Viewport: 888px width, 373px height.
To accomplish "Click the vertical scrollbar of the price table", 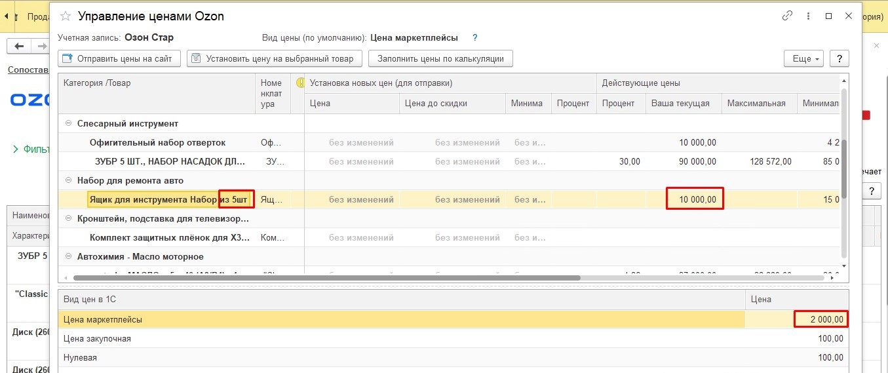I will tap(844, 168).
